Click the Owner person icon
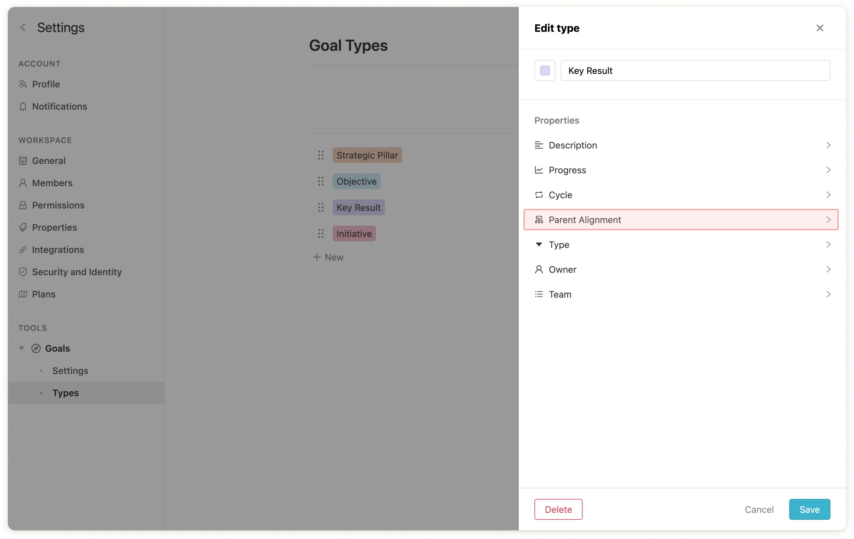854x539 pixels. click(539, 269)
